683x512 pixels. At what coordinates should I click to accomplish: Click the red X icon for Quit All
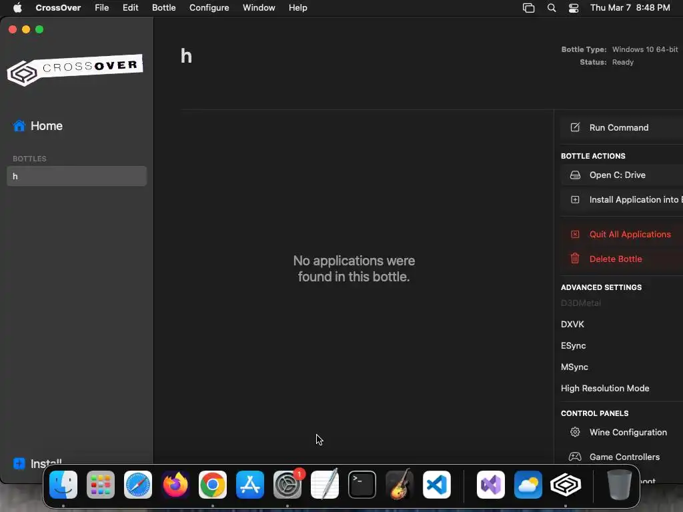click(575, 234)
